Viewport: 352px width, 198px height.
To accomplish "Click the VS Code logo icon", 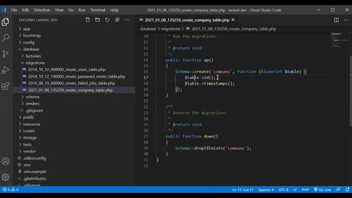I will click(4, 10).
